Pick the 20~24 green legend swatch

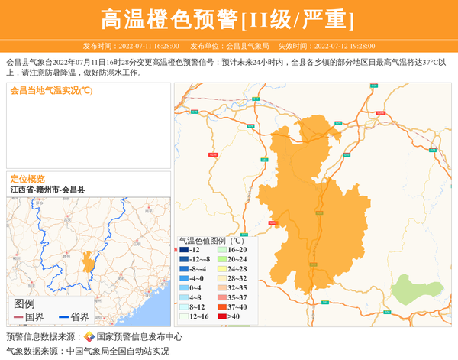click(x=221, y=260)
